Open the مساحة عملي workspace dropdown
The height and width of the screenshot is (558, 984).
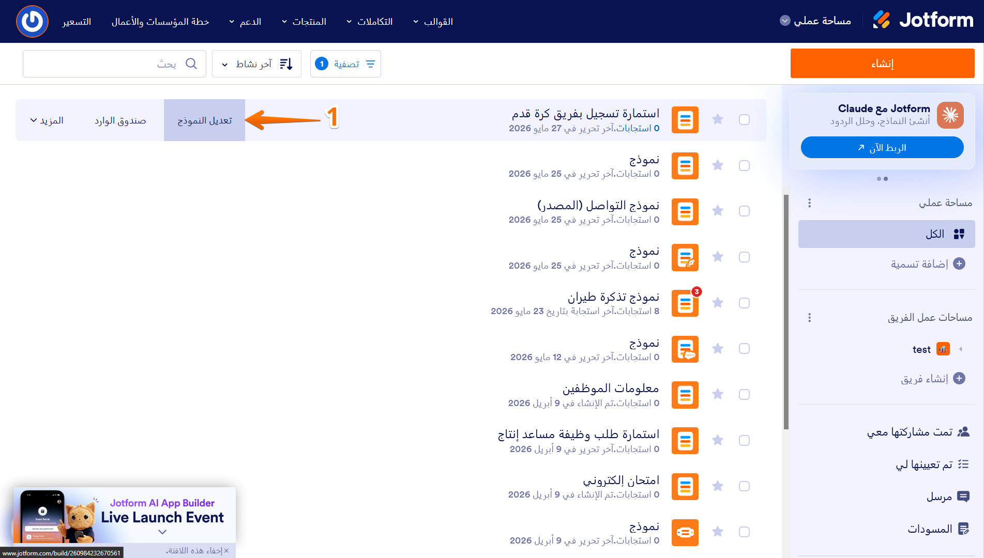816,21
